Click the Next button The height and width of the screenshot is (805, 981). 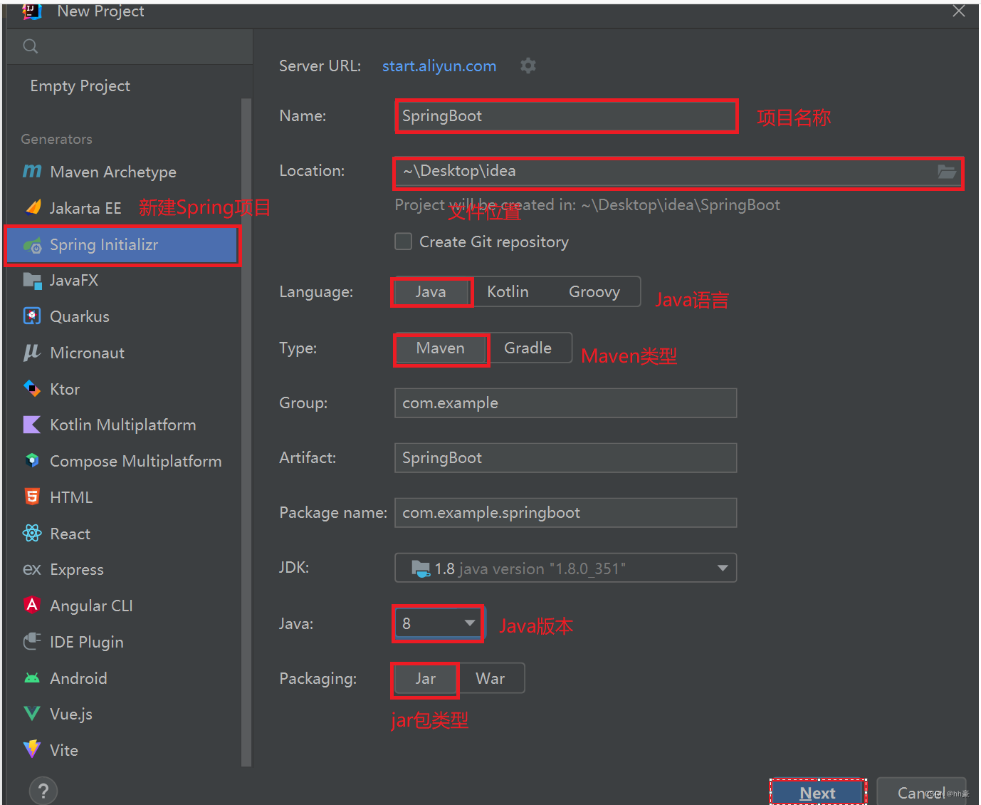pyautogui.click(x=818, y=793)
